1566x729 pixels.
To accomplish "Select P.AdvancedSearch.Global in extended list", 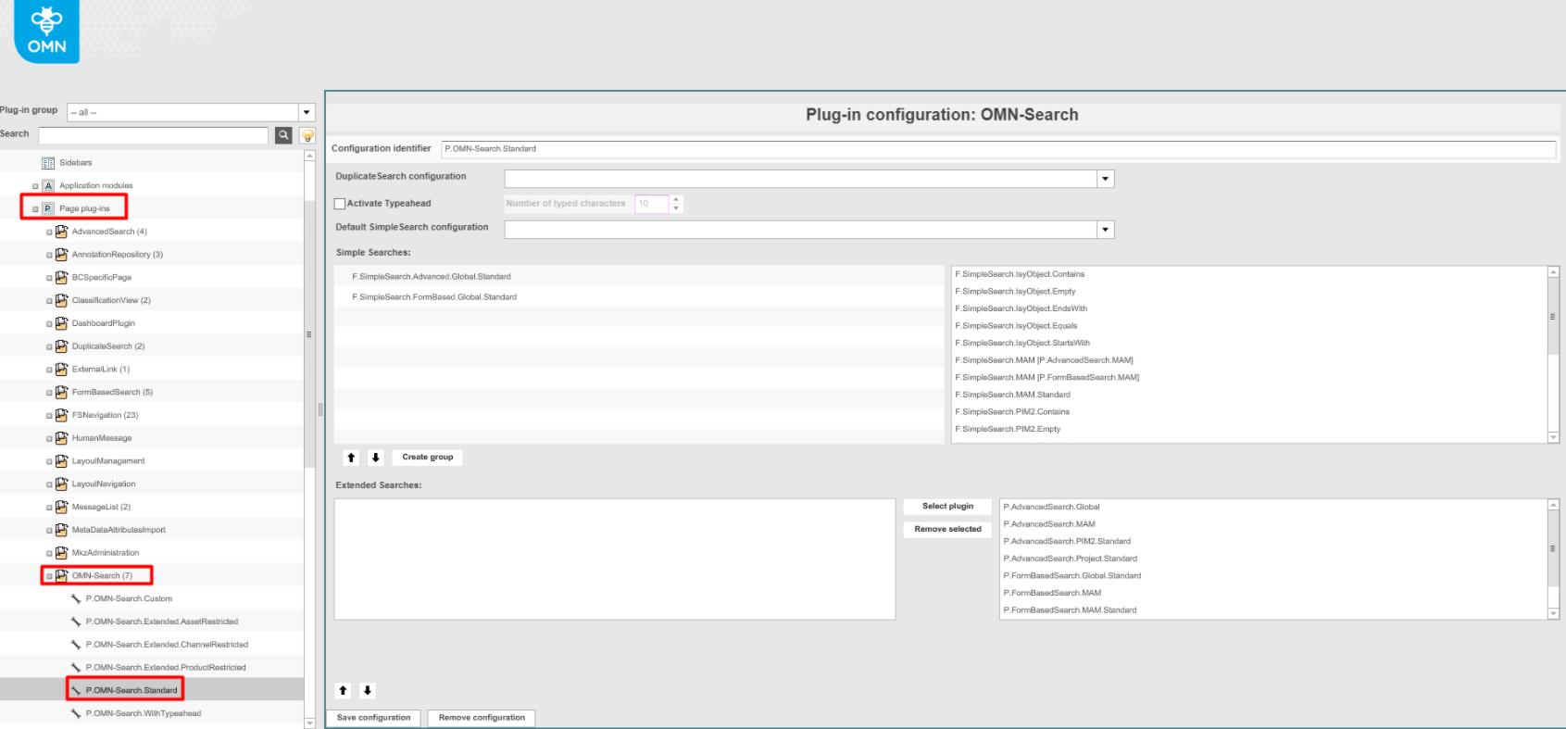I will point(1051,507).
